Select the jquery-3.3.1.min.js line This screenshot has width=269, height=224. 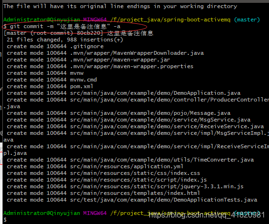125,187
